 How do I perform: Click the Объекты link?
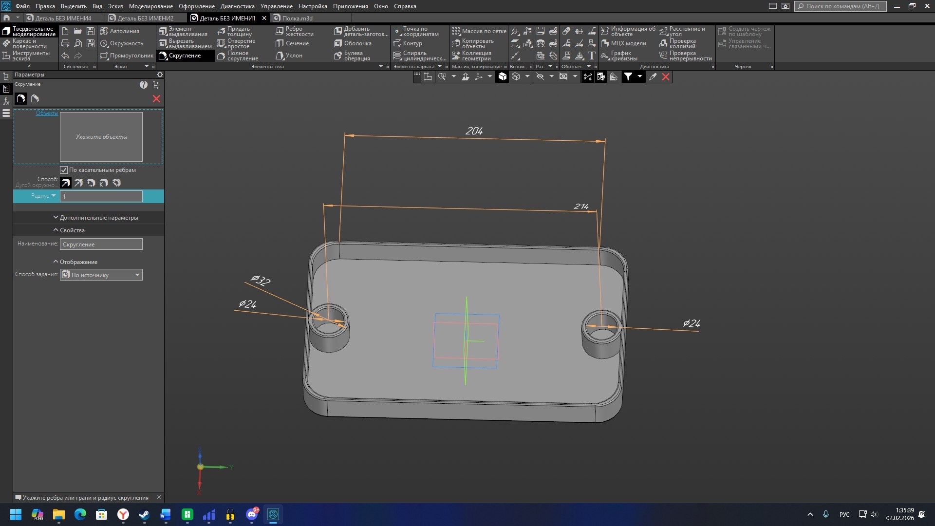click(47, 113)
